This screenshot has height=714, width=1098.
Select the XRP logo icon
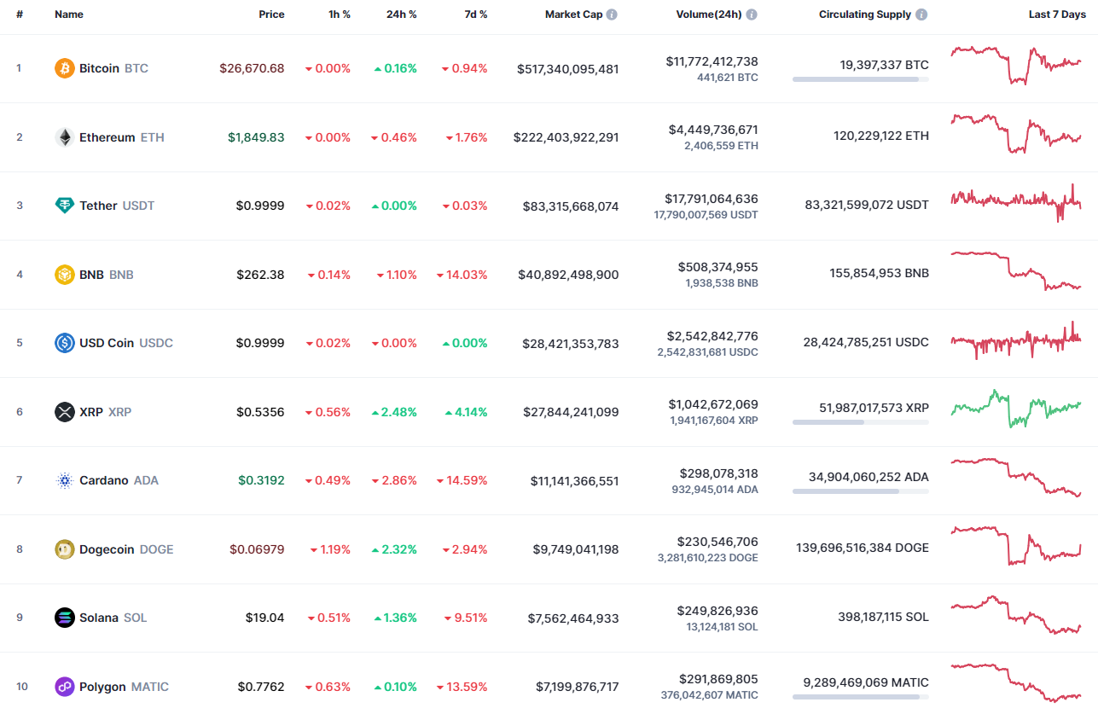pyautogui.click(x=64, y=412)
